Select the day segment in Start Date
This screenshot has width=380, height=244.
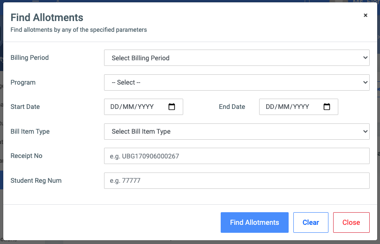coord(115,107)
